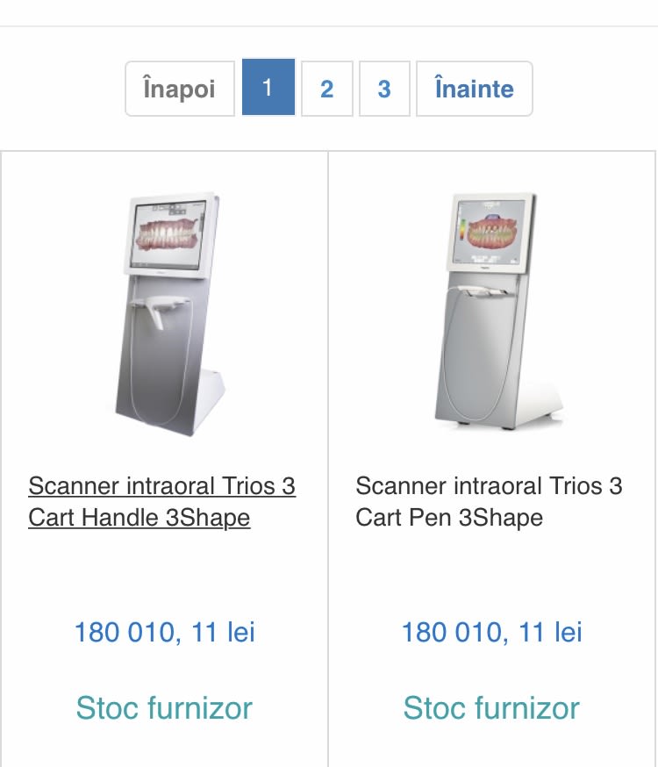Click Înainte to go to next page
658x767 pixels.
474,89
